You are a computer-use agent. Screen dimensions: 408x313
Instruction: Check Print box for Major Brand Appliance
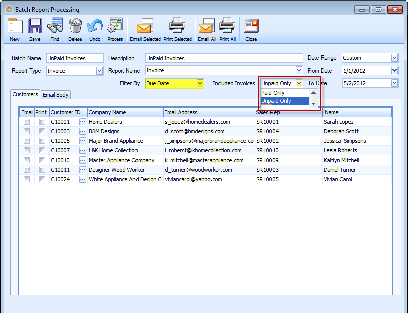click(x=42, y=141)
